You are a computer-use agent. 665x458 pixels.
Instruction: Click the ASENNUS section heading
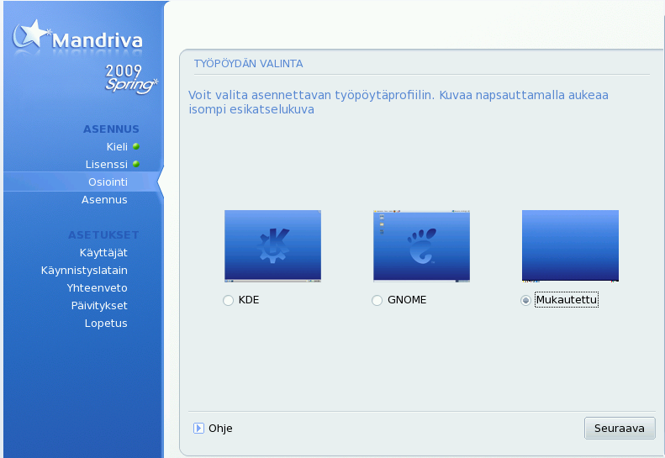tap(111, 129)
